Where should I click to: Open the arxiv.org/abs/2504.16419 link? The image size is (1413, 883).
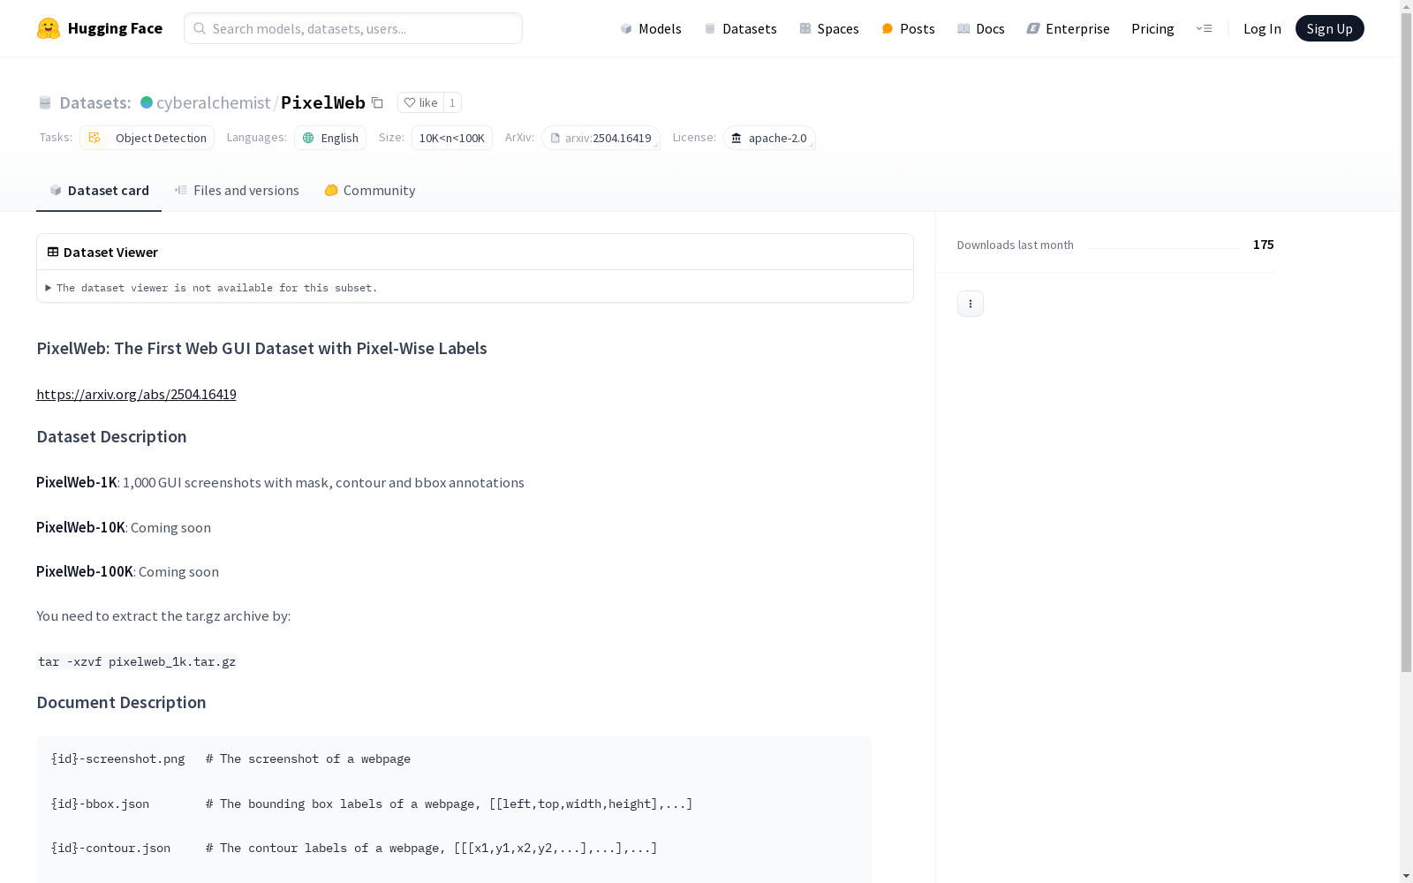point(136,394)
